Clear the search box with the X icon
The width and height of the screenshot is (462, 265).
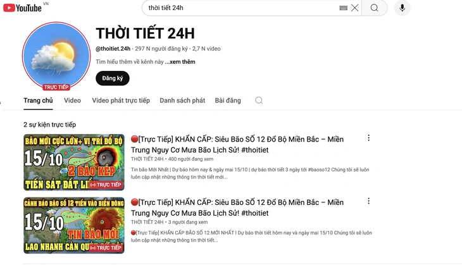(355, 8)
